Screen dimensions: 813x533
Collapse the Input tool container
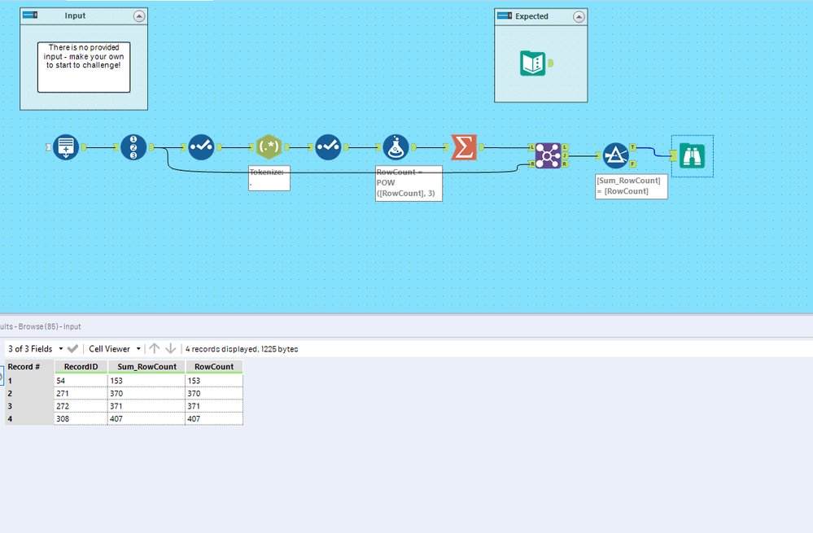[x=139, y=16]
